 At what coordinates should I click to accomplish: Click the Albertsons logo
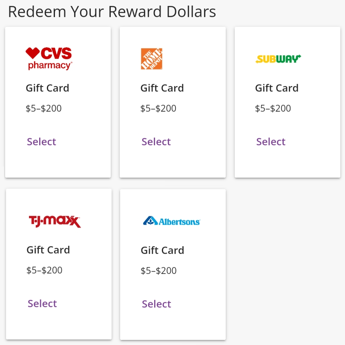(x=171, y=221)
